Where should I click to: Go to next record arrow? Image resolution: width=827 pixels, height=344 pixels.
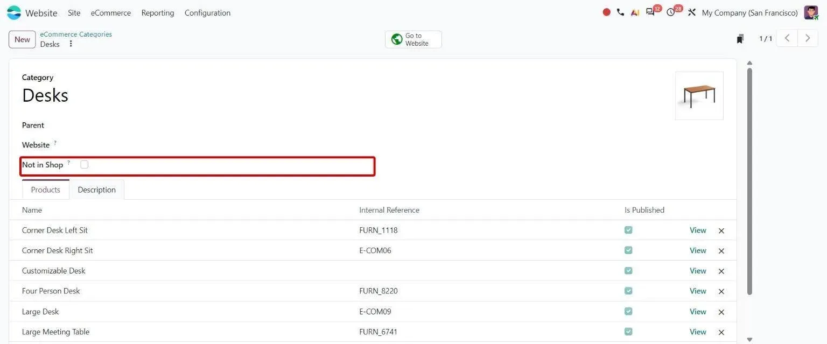pos(808,38)
